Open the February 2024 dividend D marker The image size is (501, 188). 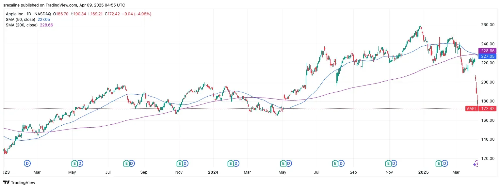pyautogui.click(x=236, y=163)
